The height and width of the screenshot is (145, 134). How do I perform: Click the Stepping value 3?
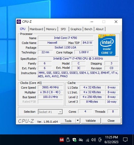click(111, 63)
